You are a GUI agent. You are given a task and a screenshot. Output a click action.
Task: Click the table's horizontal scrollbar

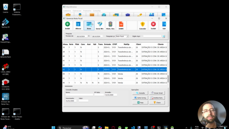69,86
